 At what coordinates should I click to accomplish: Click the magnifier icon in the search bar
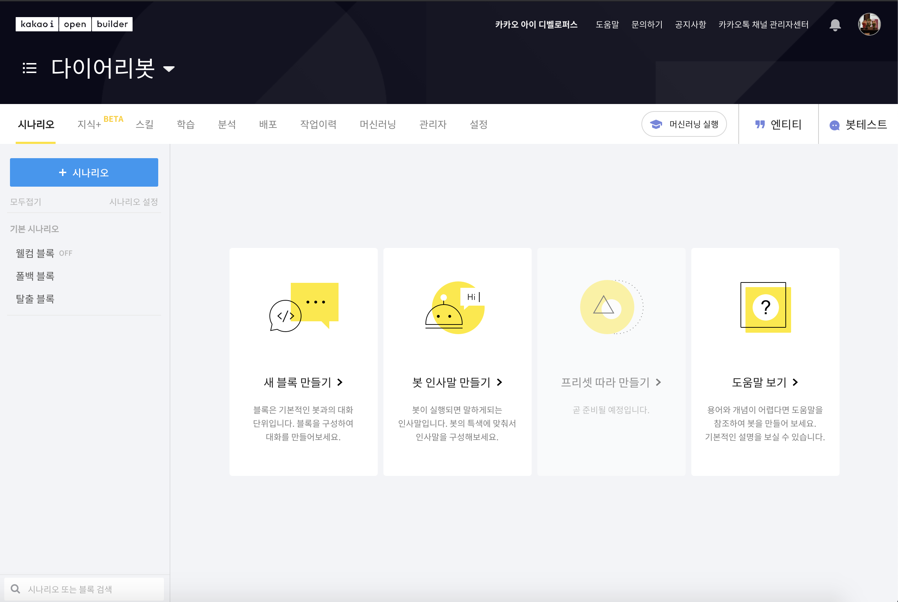[15, 588]
